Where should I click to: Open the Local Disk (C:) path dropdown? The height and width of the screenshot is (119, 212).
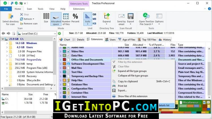point(55,34)
